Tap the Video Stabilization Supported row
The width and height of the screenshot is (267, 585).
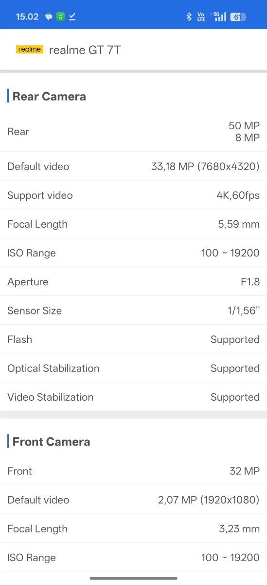click(x=133, y=397)
